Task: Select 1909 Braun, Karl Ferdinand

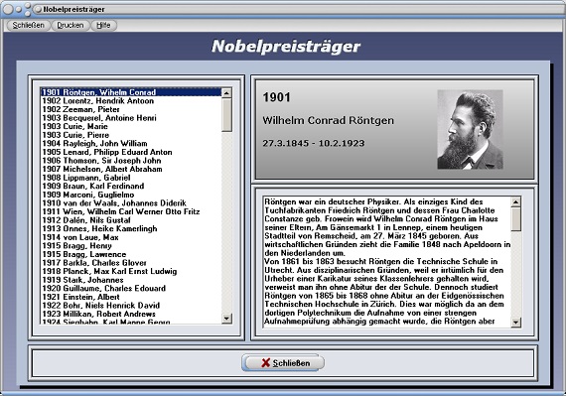Action: coord(131,187)
